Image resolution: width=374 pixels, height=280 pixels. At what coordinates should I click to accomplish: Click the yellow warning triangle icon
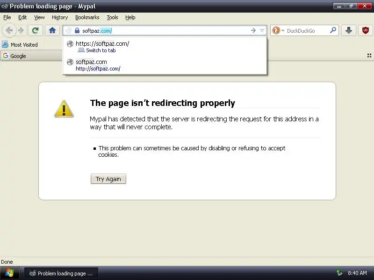coord(64,109)
